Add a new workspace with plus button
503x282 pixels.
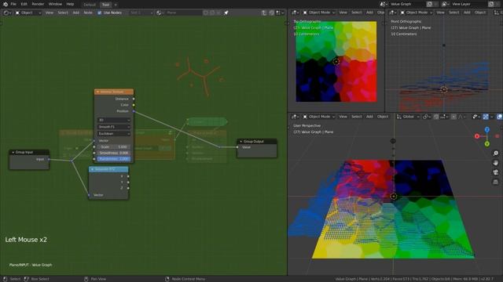click(116, 5)
